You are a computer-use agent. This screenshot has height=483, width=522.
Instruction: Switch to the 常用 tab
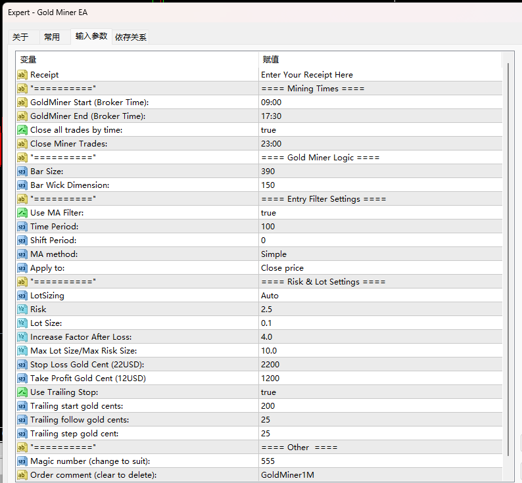coord(52,37)
